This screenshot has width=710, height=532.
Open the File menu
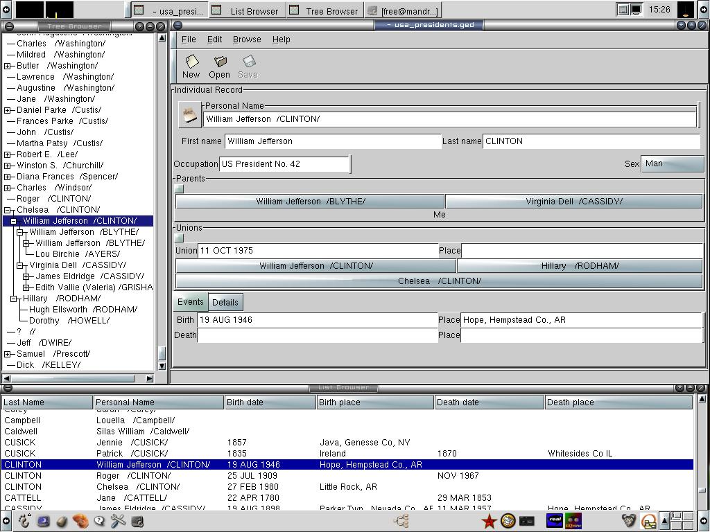(x=189, y=39)
